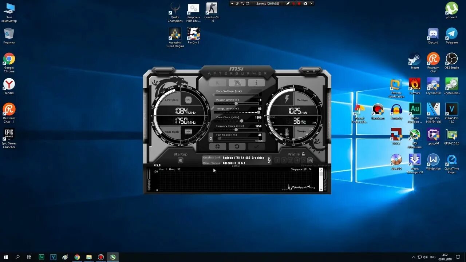Select profile slot 2
The image size is (466, 262).
(284, 160)
